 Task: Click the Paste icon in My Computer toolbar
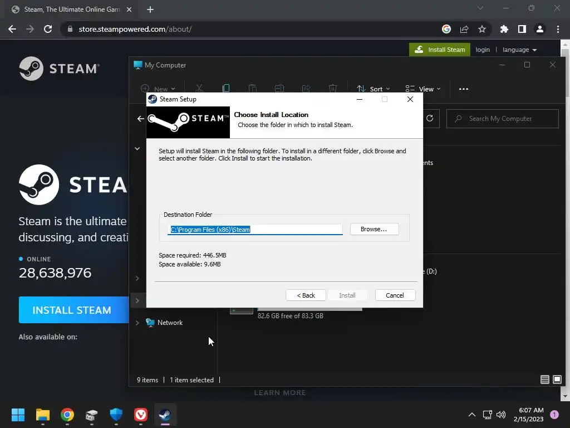tap(252, 89)
